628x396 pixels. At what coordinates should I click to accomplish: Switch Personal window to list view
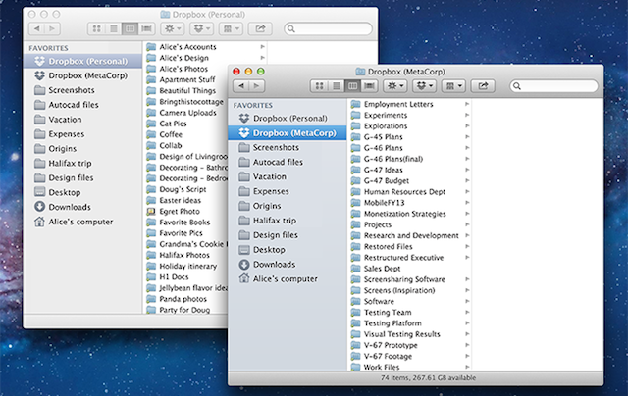(114, 28)
